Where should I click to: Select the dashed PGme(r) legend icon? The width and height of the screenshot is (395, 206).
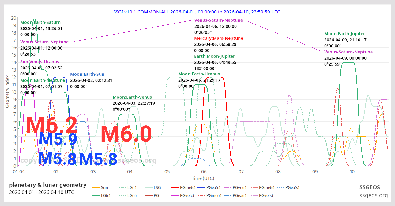[x=201, y=195]
